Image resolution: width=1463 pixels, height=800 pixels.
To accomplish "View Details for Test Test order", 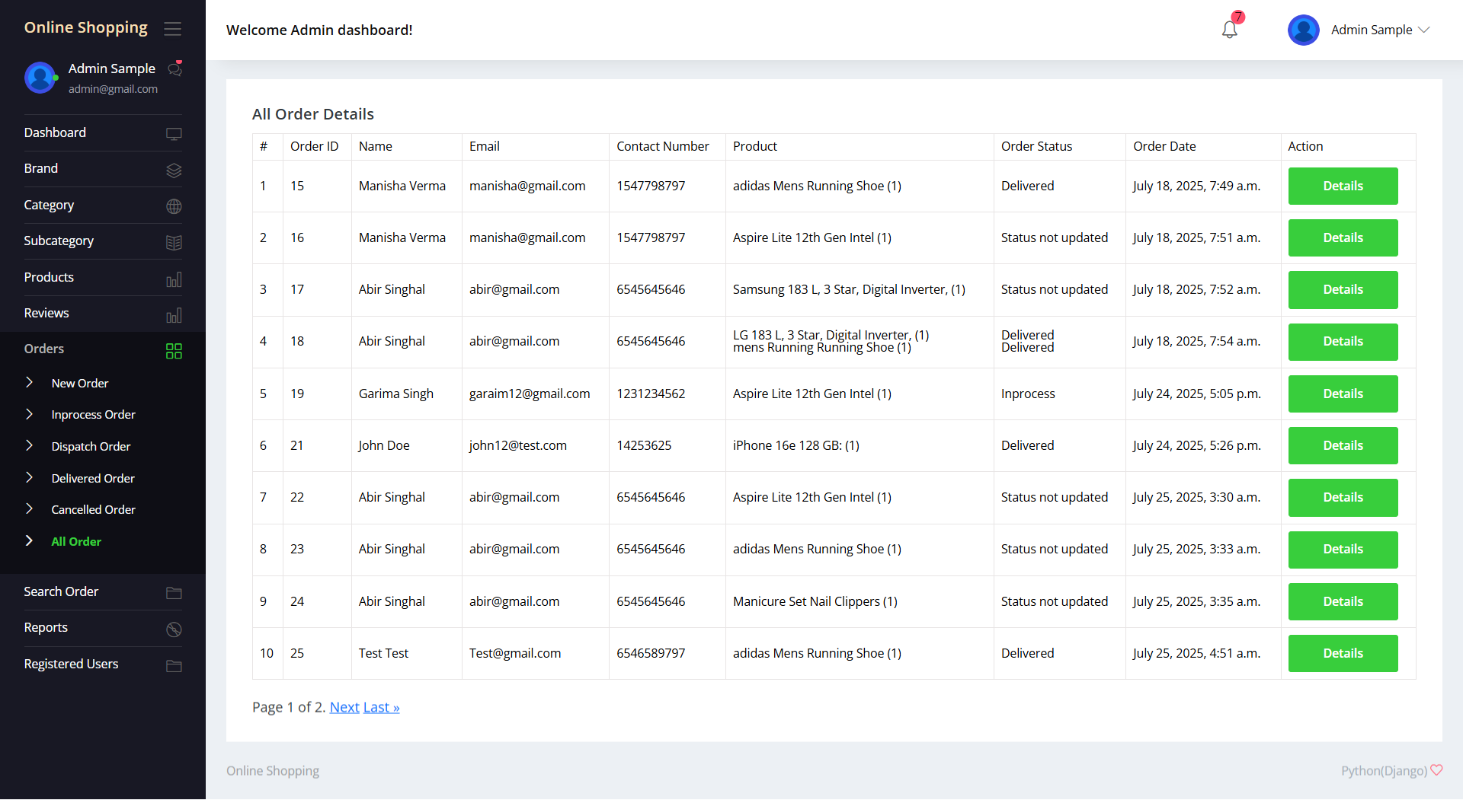I will (1343, 653).
